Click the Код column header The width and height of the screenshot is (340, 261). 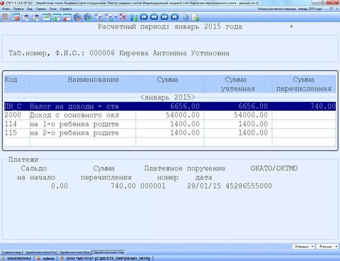16,84
